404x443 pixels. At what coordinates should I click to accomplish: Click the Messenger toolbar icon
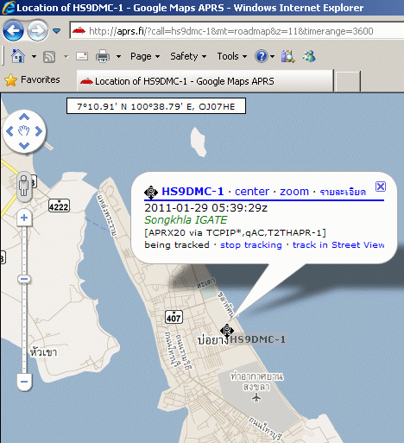pos(309,56)
